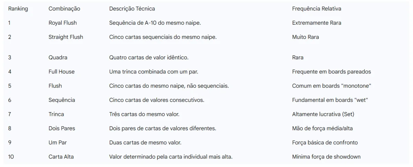Viewport: 413px width, 167px height.
Task: Click the Frequência Relativa column header
Action: [x=316, y=9]
